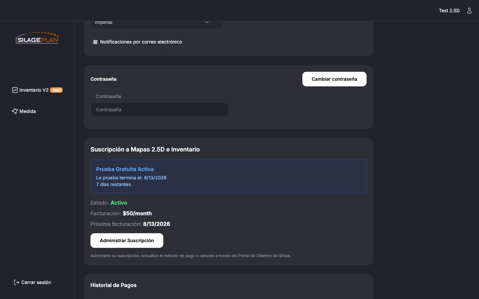Click the green Activo status text
The width and height of the screenshot is (479, 299).
119,203
